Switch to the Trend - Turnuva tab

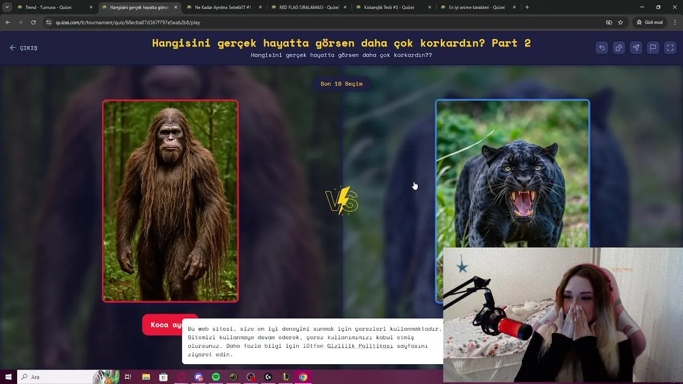[x=49, y=7]
